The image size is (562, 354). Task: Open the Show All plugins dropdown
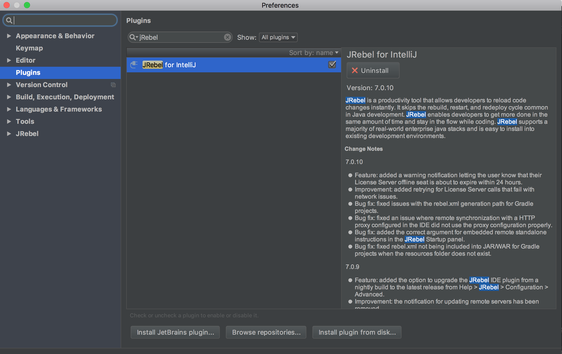pos(278,37)
